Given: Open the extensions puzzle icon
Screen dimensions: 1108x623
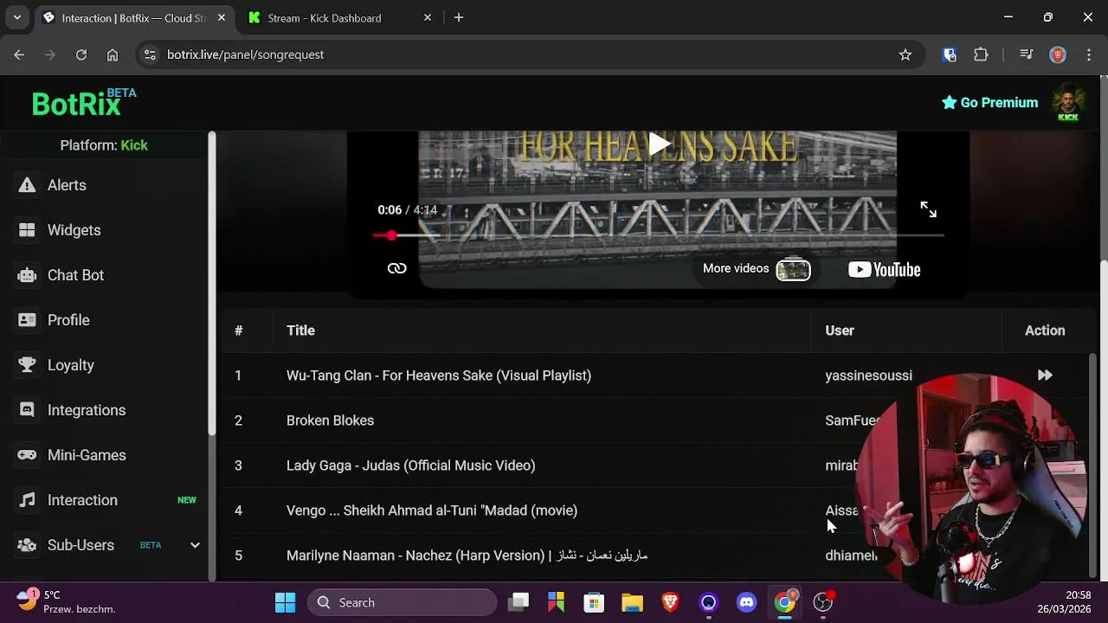Looking at the screenshot, I should (x=981, y=55).
